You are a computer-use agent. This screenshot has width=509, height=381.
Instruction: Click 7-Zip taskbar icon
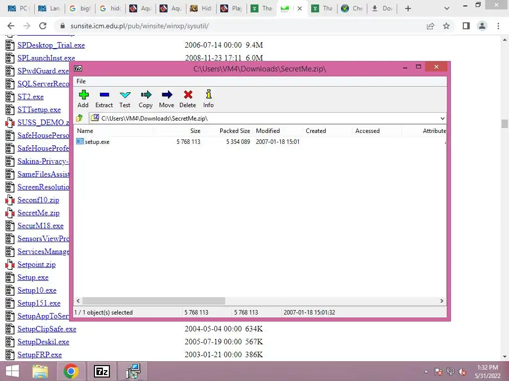point(101,371)
